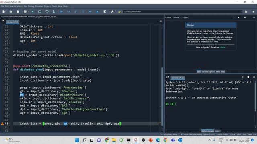Click the Debug file toolbar icon

61,12
